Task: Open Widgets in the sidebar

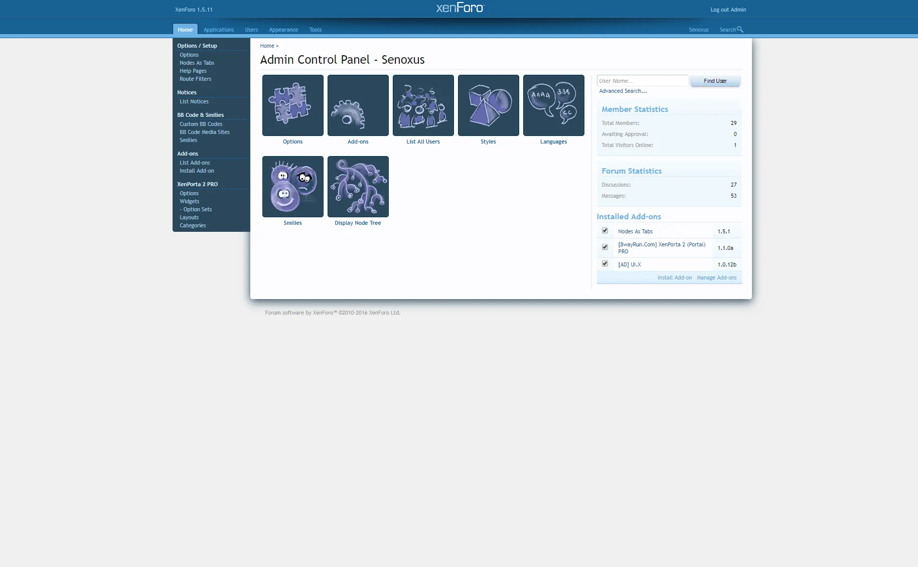Action: pyautogui.click(x=190, y=202)
